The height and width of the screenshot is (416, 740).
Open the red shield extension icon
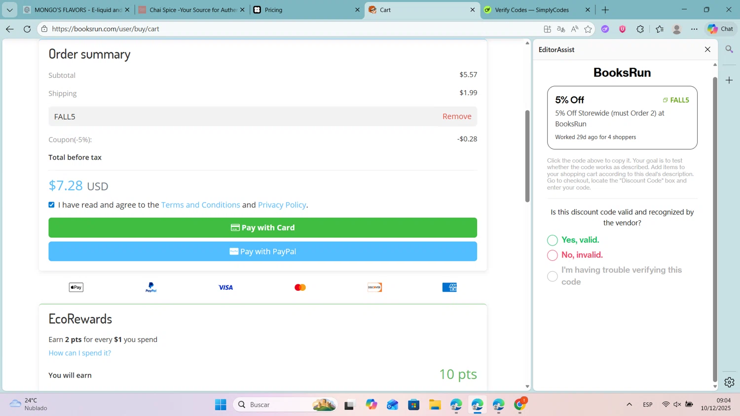(623, 29)
